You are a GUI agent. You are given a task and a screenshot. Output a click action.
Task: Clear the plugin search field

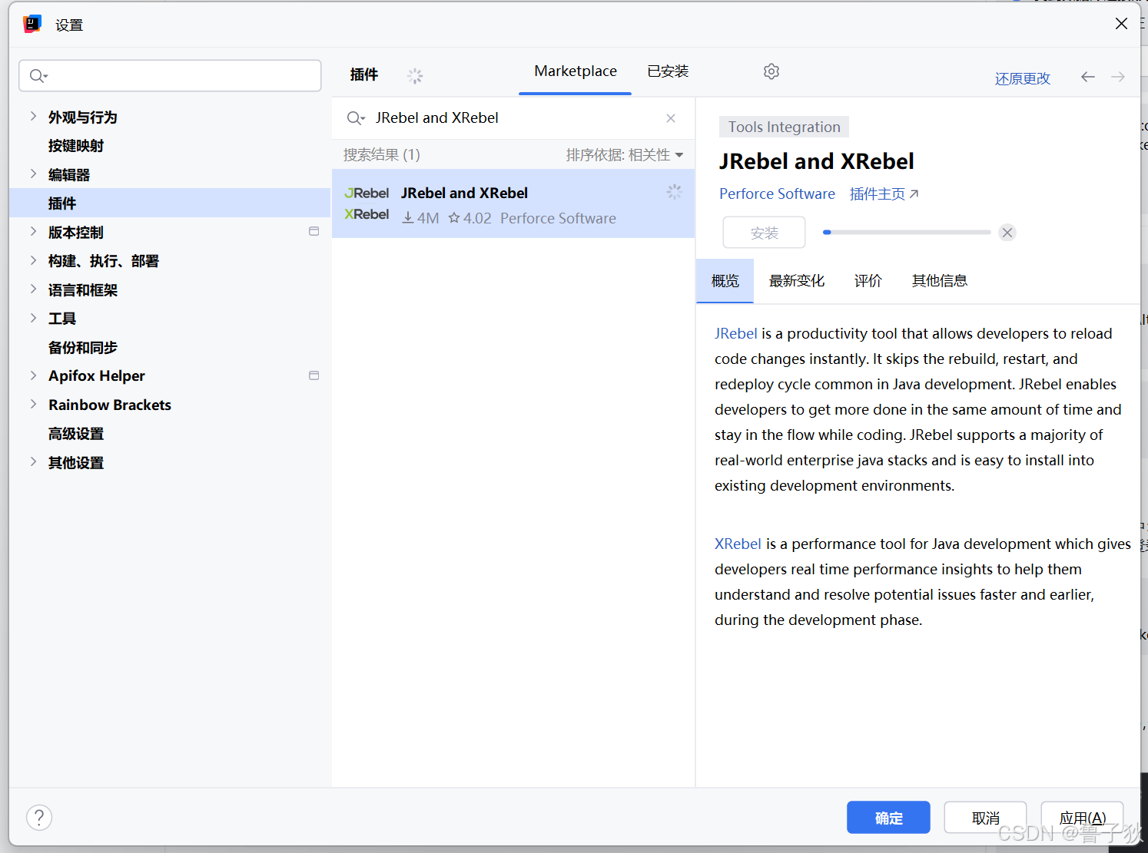coord(671,118)
